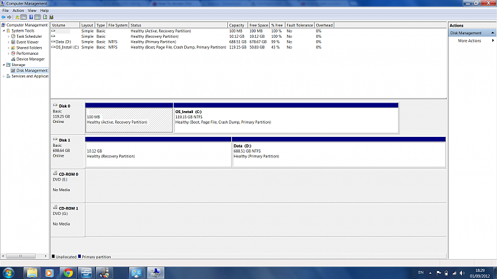Sort by the Capacity column header
This screenshot has height=279, width=497.
(x=237, y=25)
